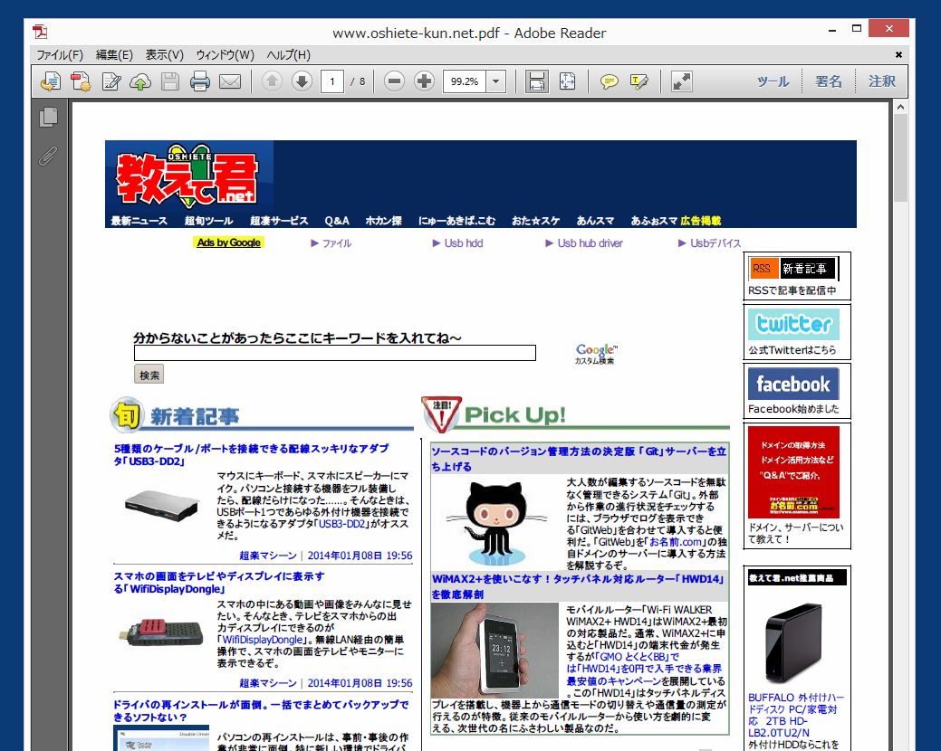
Task: Open the Git server Pick Up headline
Action: coord(579,459)
